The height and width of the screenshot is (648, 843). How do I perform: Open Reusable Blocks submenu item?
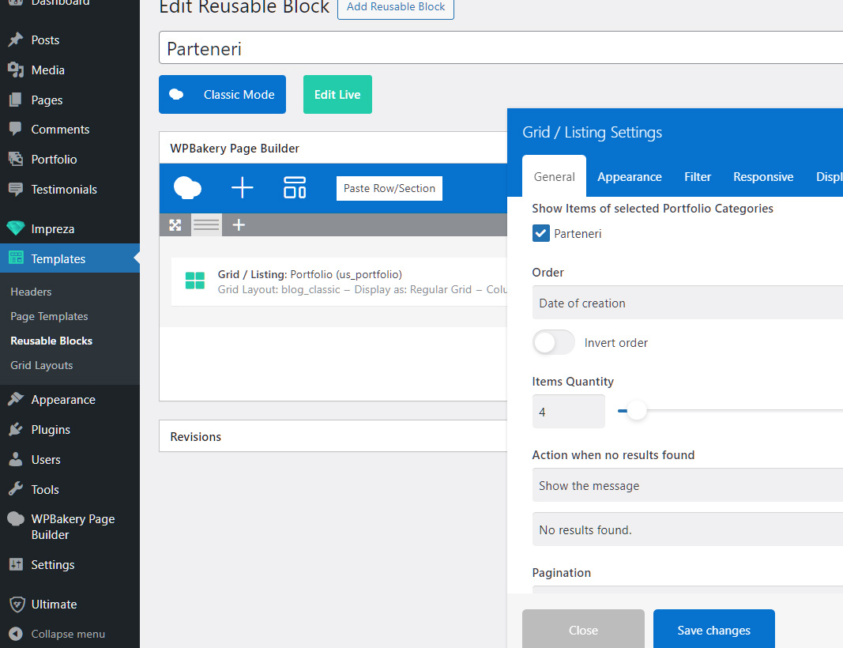pos(51,341)
